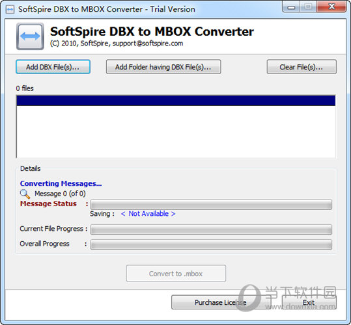
Task: Minimize the converter window
Action: coord(291,6)
